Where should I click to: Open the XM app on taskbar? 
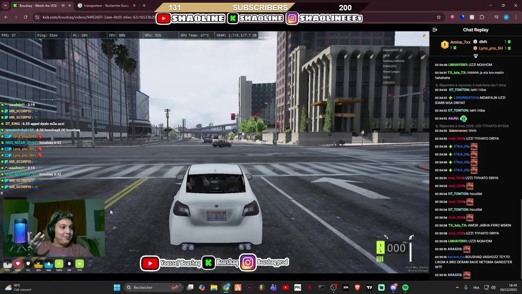(345, 287)
